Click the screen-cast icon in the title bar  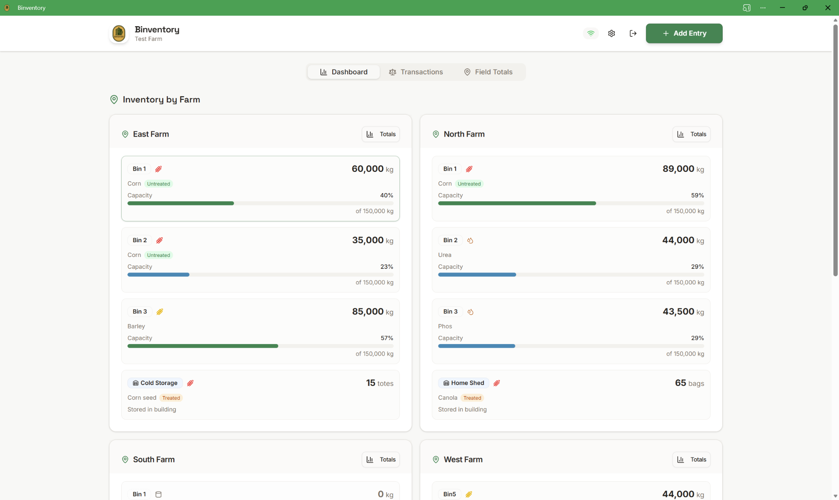pyautogui.click(x=746, y=7)
